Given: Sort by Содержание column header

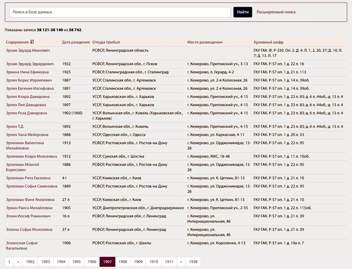Looking at the screenshot, I should point(17,42).
